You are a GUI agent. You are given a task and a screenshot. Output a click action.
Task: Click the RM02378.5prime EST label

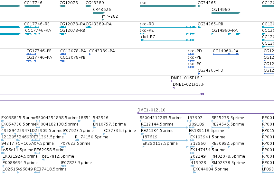[228, 163]
